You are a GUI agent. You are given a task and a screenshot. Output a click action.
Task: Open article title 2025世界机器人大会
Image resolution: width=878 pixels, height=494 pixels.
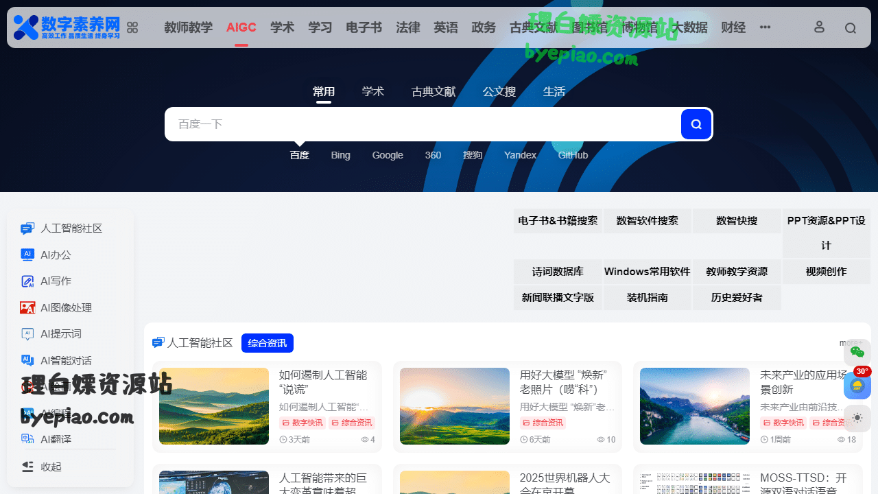point(565,484)
